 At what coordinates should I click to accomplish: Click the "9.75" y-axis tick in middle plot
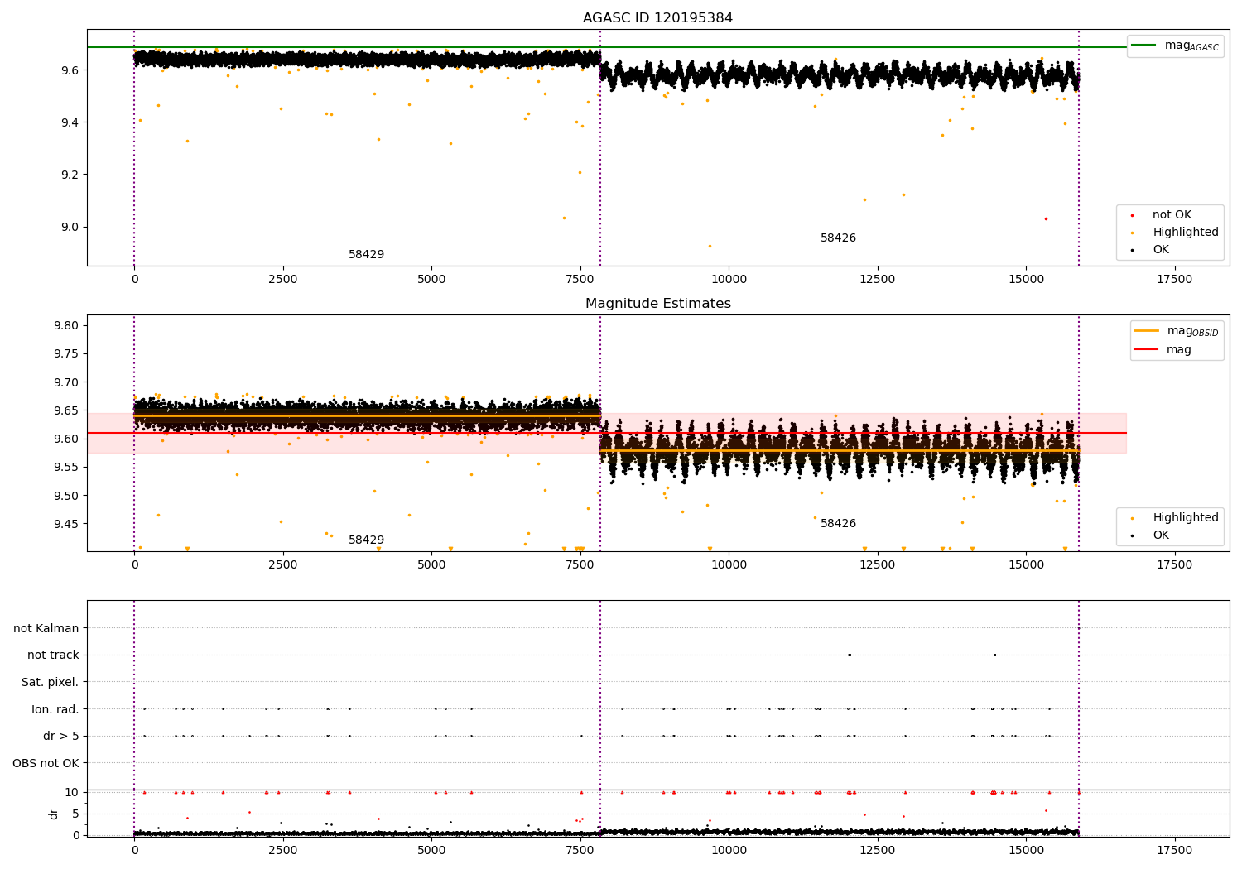[x=66, y=353]
